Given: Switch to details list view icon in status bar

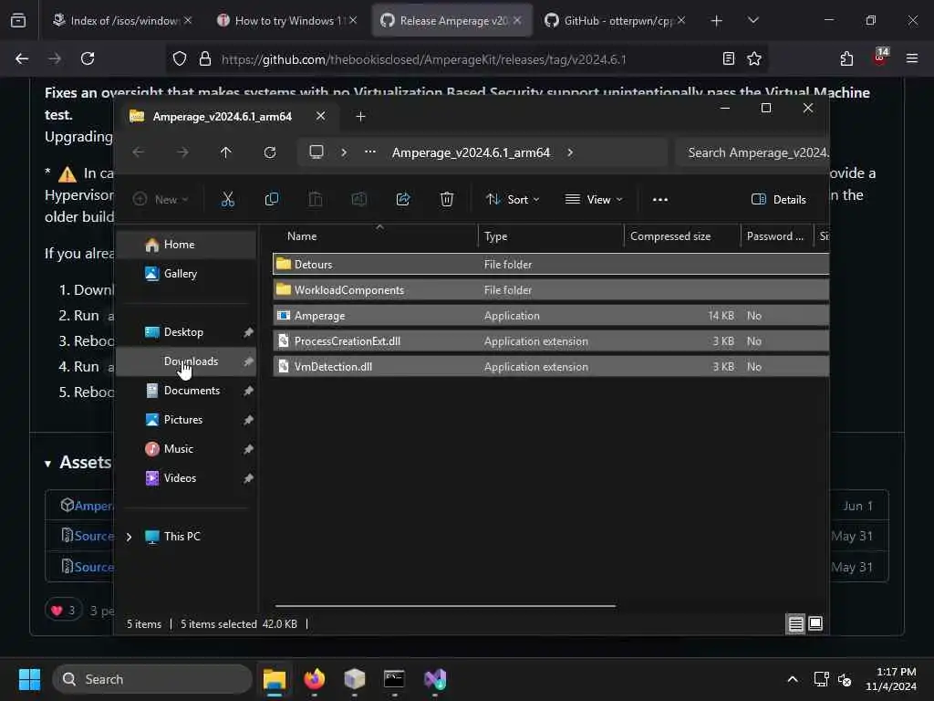Looking at the screenshot, I should tap(795, 624).
